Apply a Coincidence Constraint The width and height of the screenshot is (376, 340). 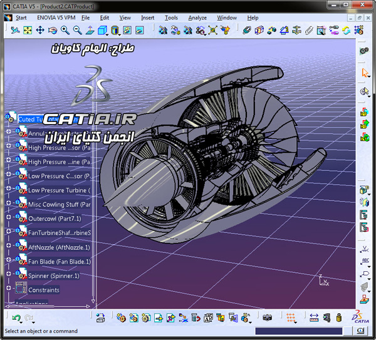pos(247,31)
